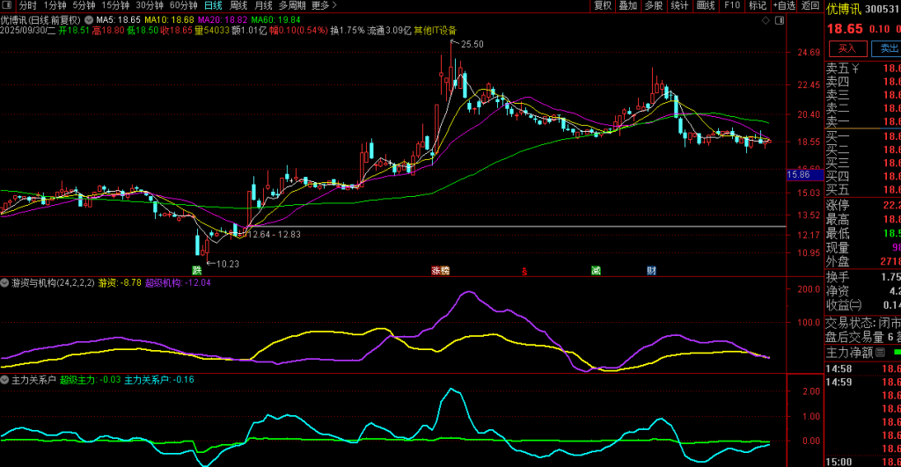Viewport: 901px width, 467px height.
Task: Click the 涨停 event marker on timeline
Action: point(440,270)
